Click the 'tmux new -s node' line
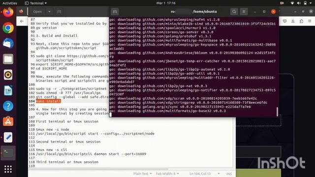The width and height of the screenshot is (315, 177). [53, 129]
